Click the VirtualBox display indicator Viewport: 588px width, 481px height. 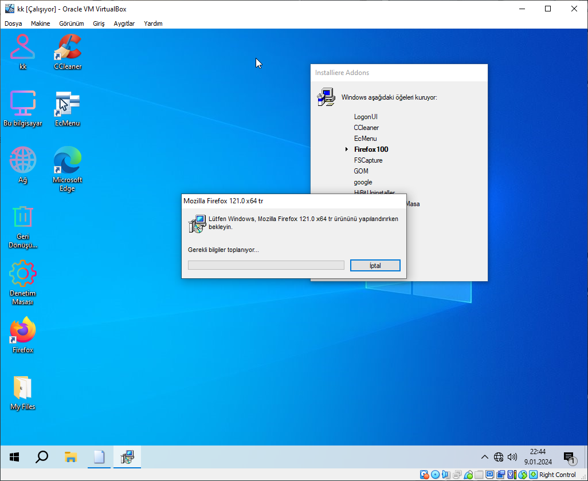coord(490,475)
